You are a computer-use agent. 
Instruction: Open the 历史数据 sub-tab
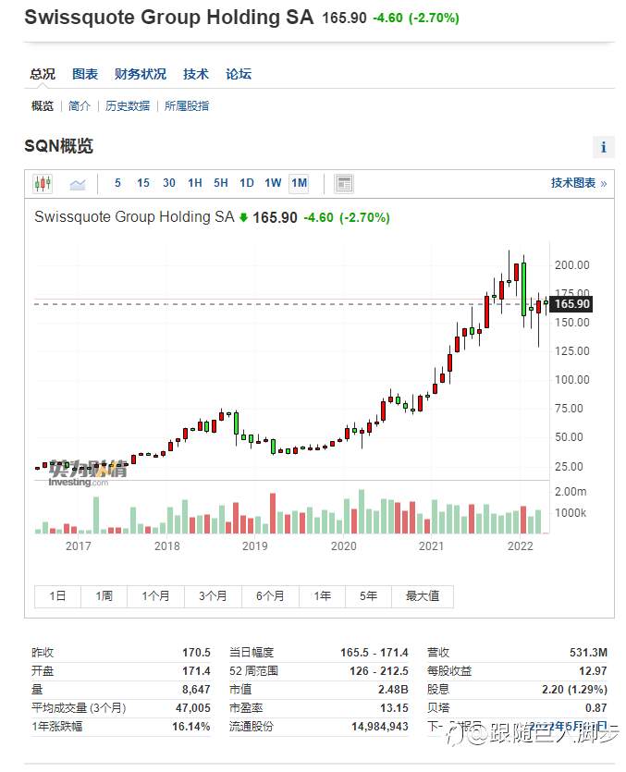coord(127,105)
